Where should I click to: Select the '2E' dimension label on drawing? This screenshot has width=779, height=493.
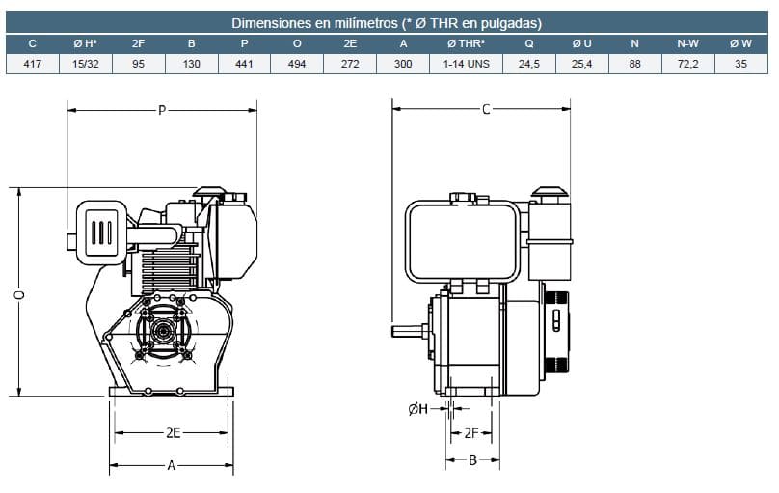(x=173, y=433)
